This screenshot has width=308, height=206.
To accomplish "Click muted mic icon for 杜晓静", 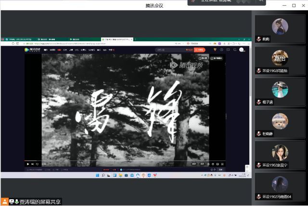I will coord(259,133).
